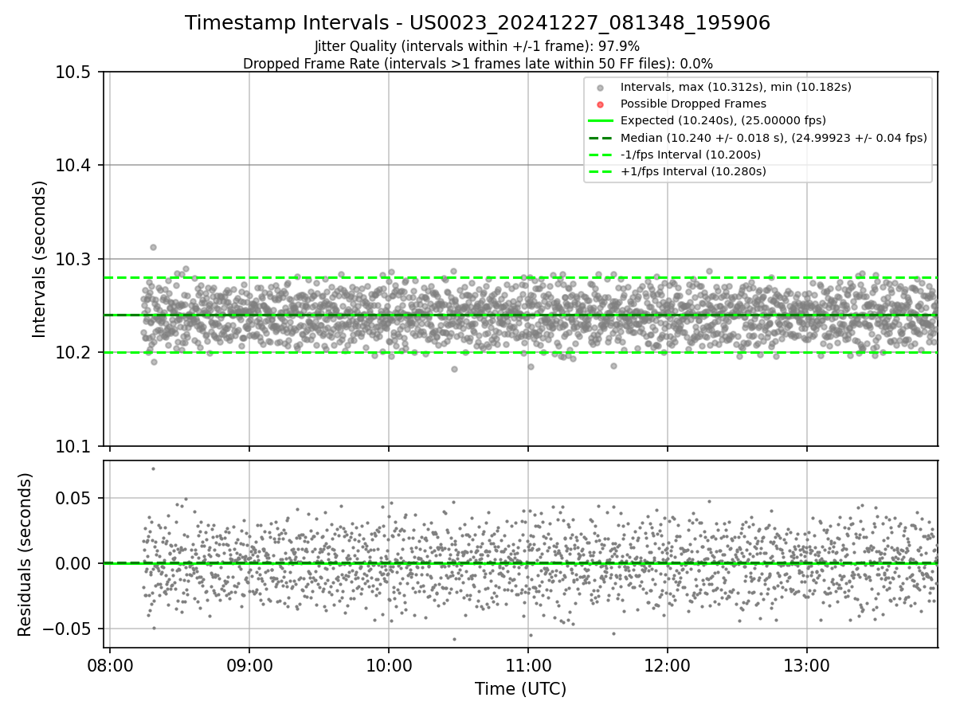This screenshot has width=956, height=717.
Task: Select legend entry '-1/fps Interval (10.200s)'
Action: 691,154
